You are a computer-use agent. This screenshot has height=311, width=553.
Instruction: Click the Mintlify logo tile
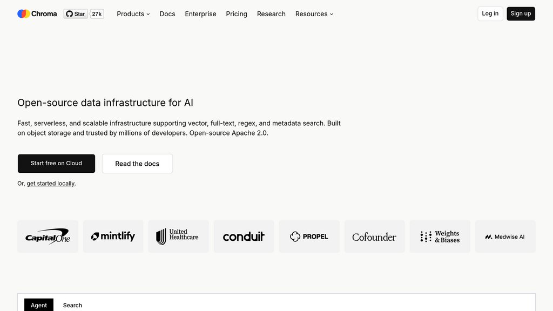pyautogui.click(x=113, y=236)
